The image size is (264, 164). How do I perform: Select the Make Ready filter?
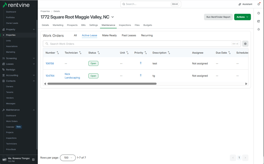coord(110,35)
